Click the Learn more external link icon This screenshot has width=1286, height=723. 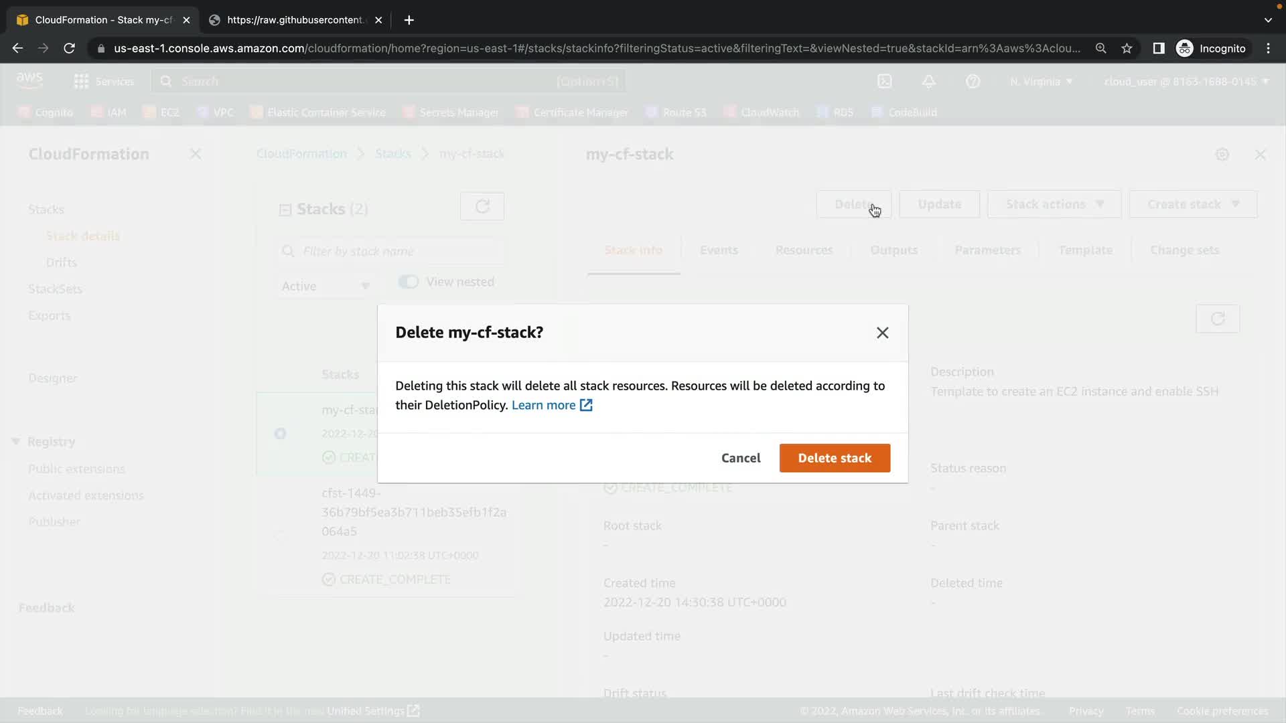click(586, 405)
